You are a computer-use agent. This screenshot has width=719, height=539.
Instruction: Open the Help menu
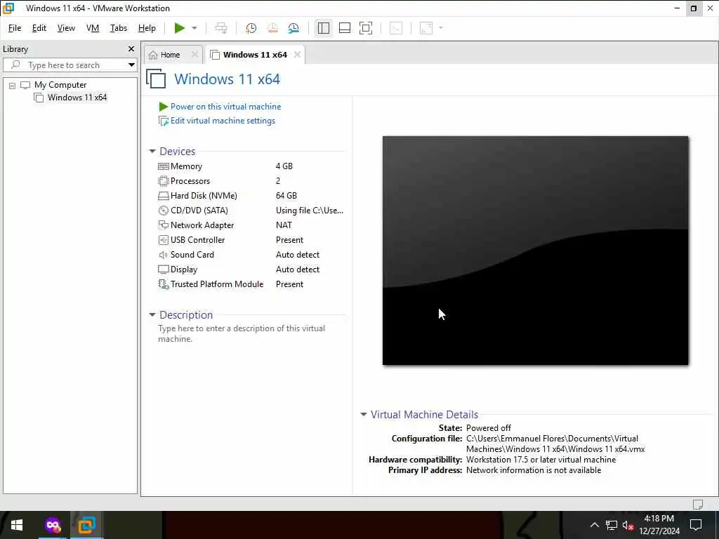(x=147, y=28)
